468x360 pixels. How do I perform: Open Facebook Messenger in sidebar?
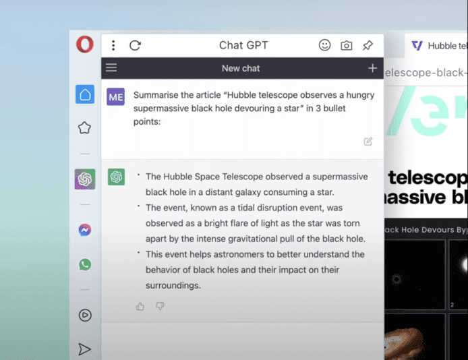(x=85, y=230)
